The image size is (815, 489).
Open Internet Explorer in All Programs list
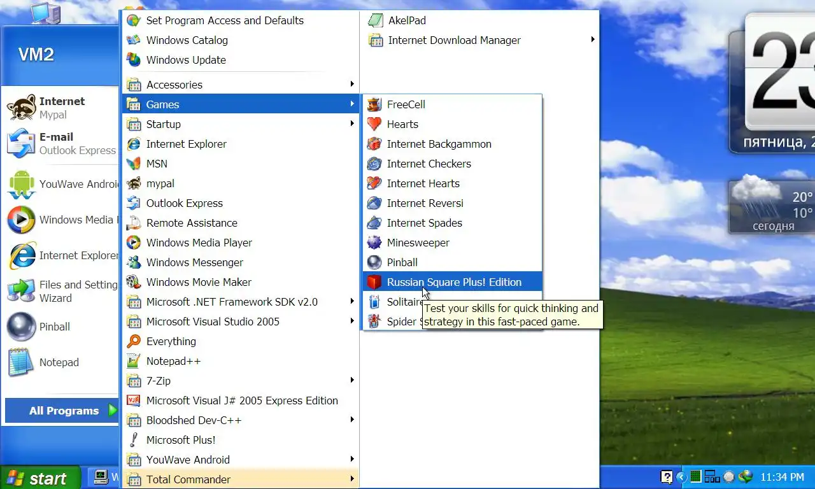pyautogui.click(x=241, y=144)
